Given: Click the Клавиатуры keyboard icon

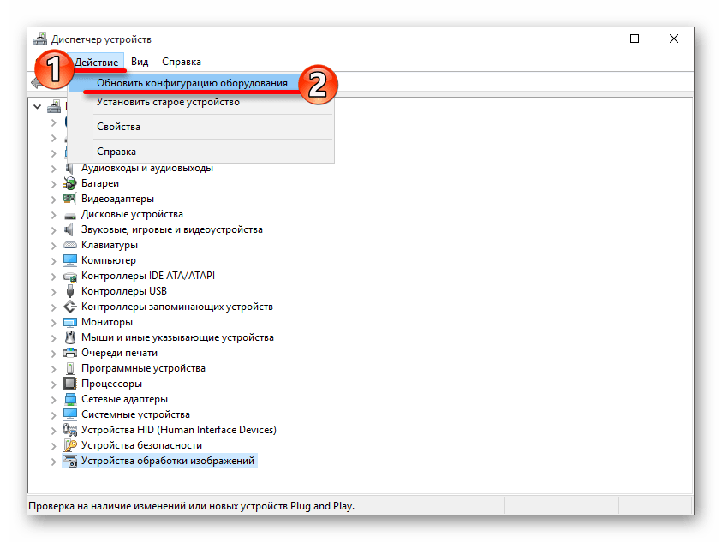Looking at the screenshot, I should tap(70, 245).
